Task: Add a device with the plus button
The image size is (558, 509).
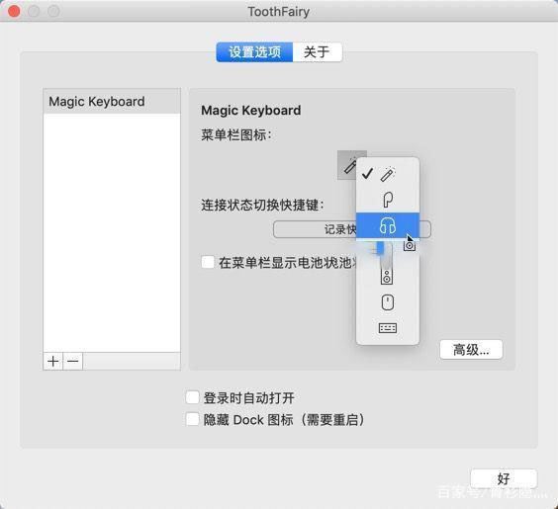Action: pyautogui.click(x=53, y=361)
